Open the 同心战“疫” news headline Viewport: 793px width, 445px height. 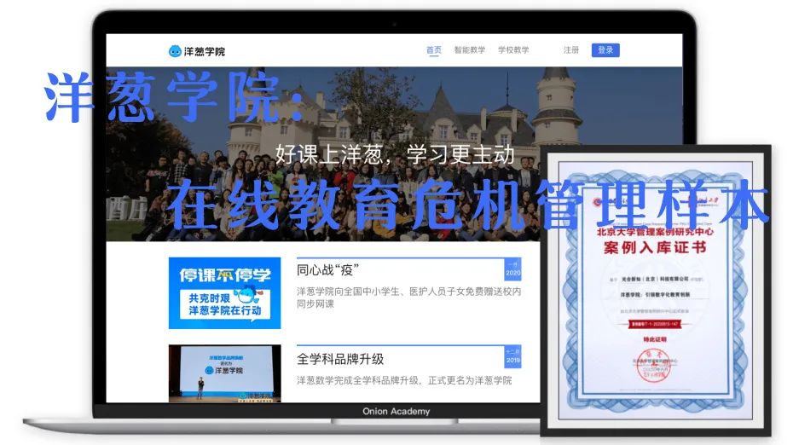327,270
